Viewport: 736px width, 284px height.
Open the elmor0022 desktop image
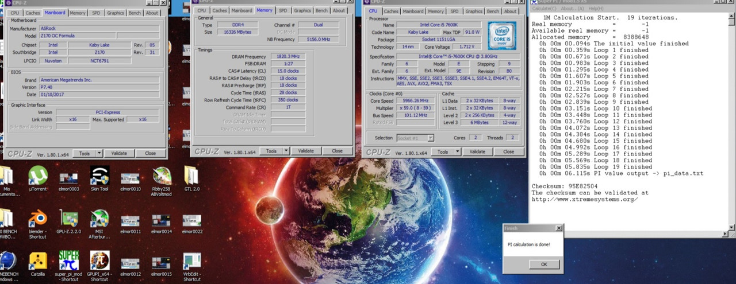click(x=192, y=224)
